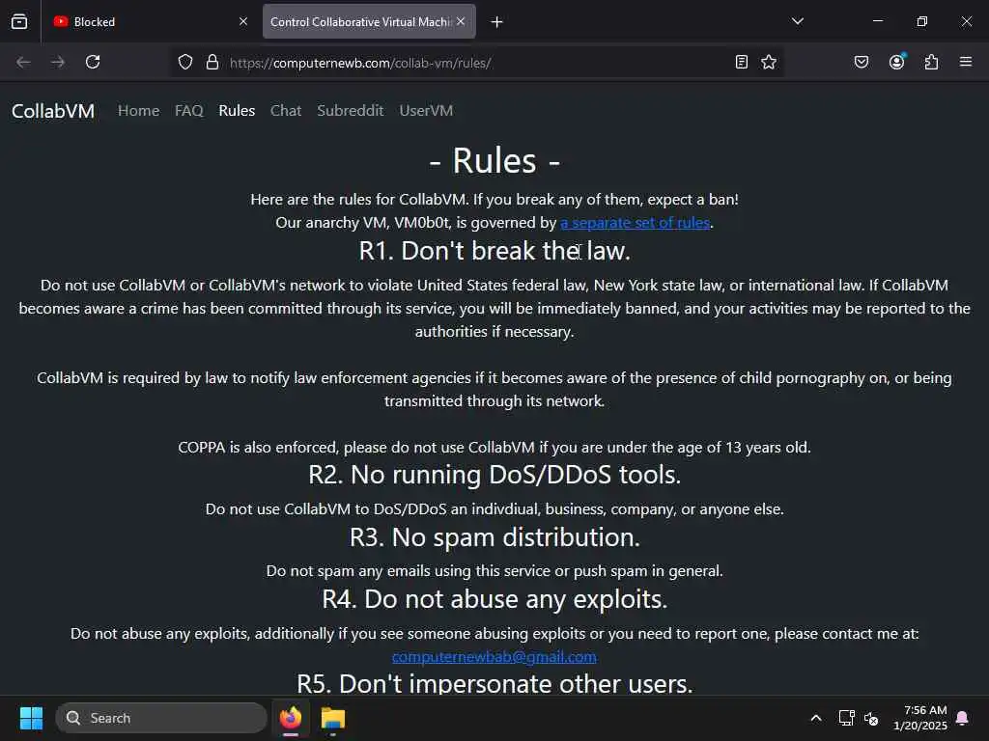Click the 'R1. Don't break the law.' heading
The height and width of the screenshot is (741, 989).
494,251
